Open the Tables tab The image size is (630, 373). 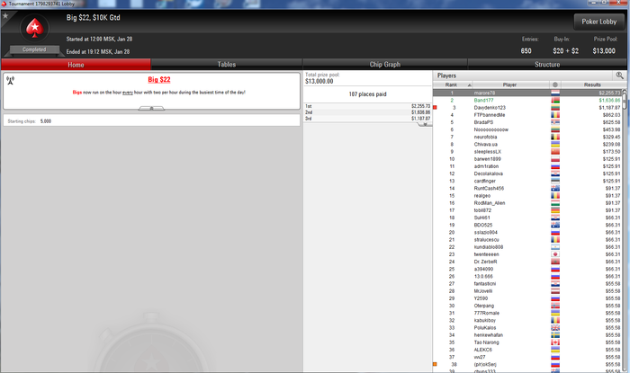(x=227, y=65)
